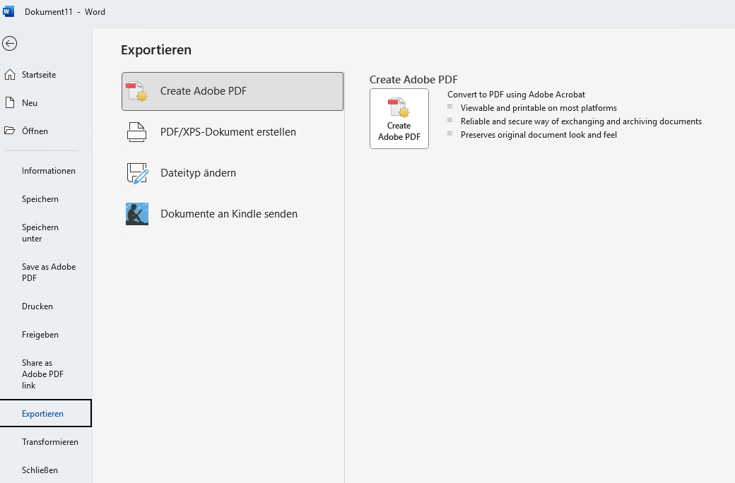Go to the Drucken page
This screenshot has height=483, width=735.
[x=37, y=306]
